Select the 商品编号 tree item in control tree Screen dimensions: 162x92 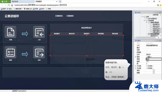(x=156, y=24)
